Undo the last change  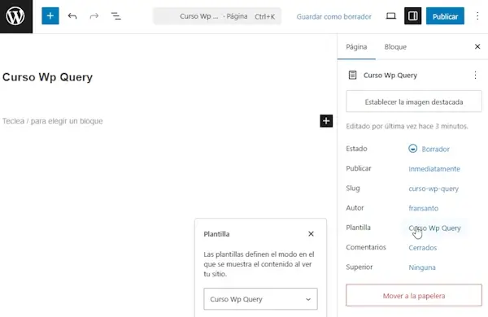(72, 16)
